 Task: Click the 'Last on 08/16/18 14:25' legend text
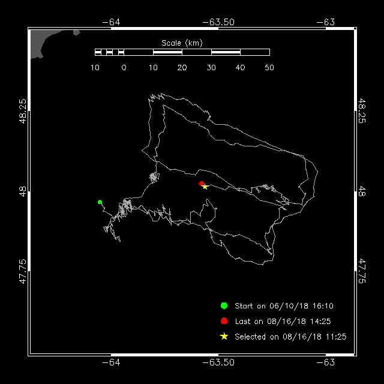click(283, 322)
